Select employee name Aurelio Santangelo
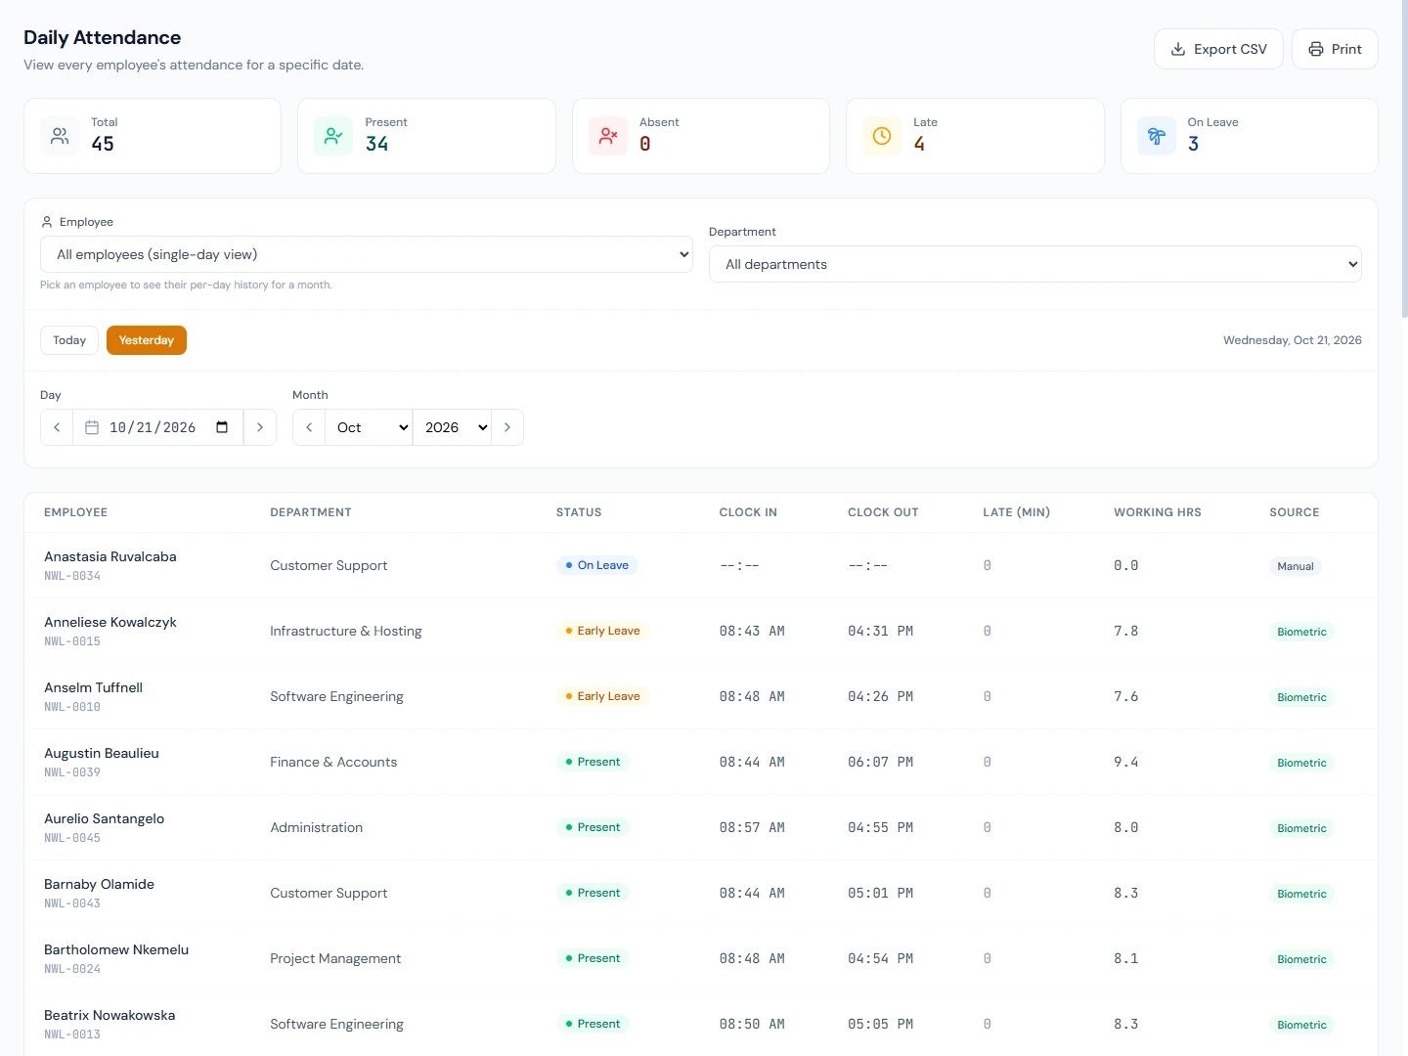The height and width of the screenshot is (1056, 1408). [105, 818]
